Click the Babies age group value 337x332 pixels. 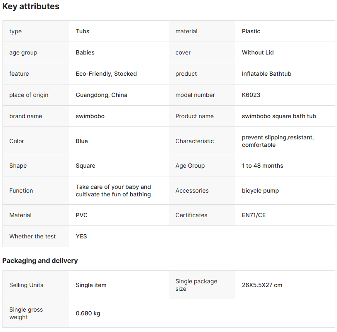click(85, 52)
